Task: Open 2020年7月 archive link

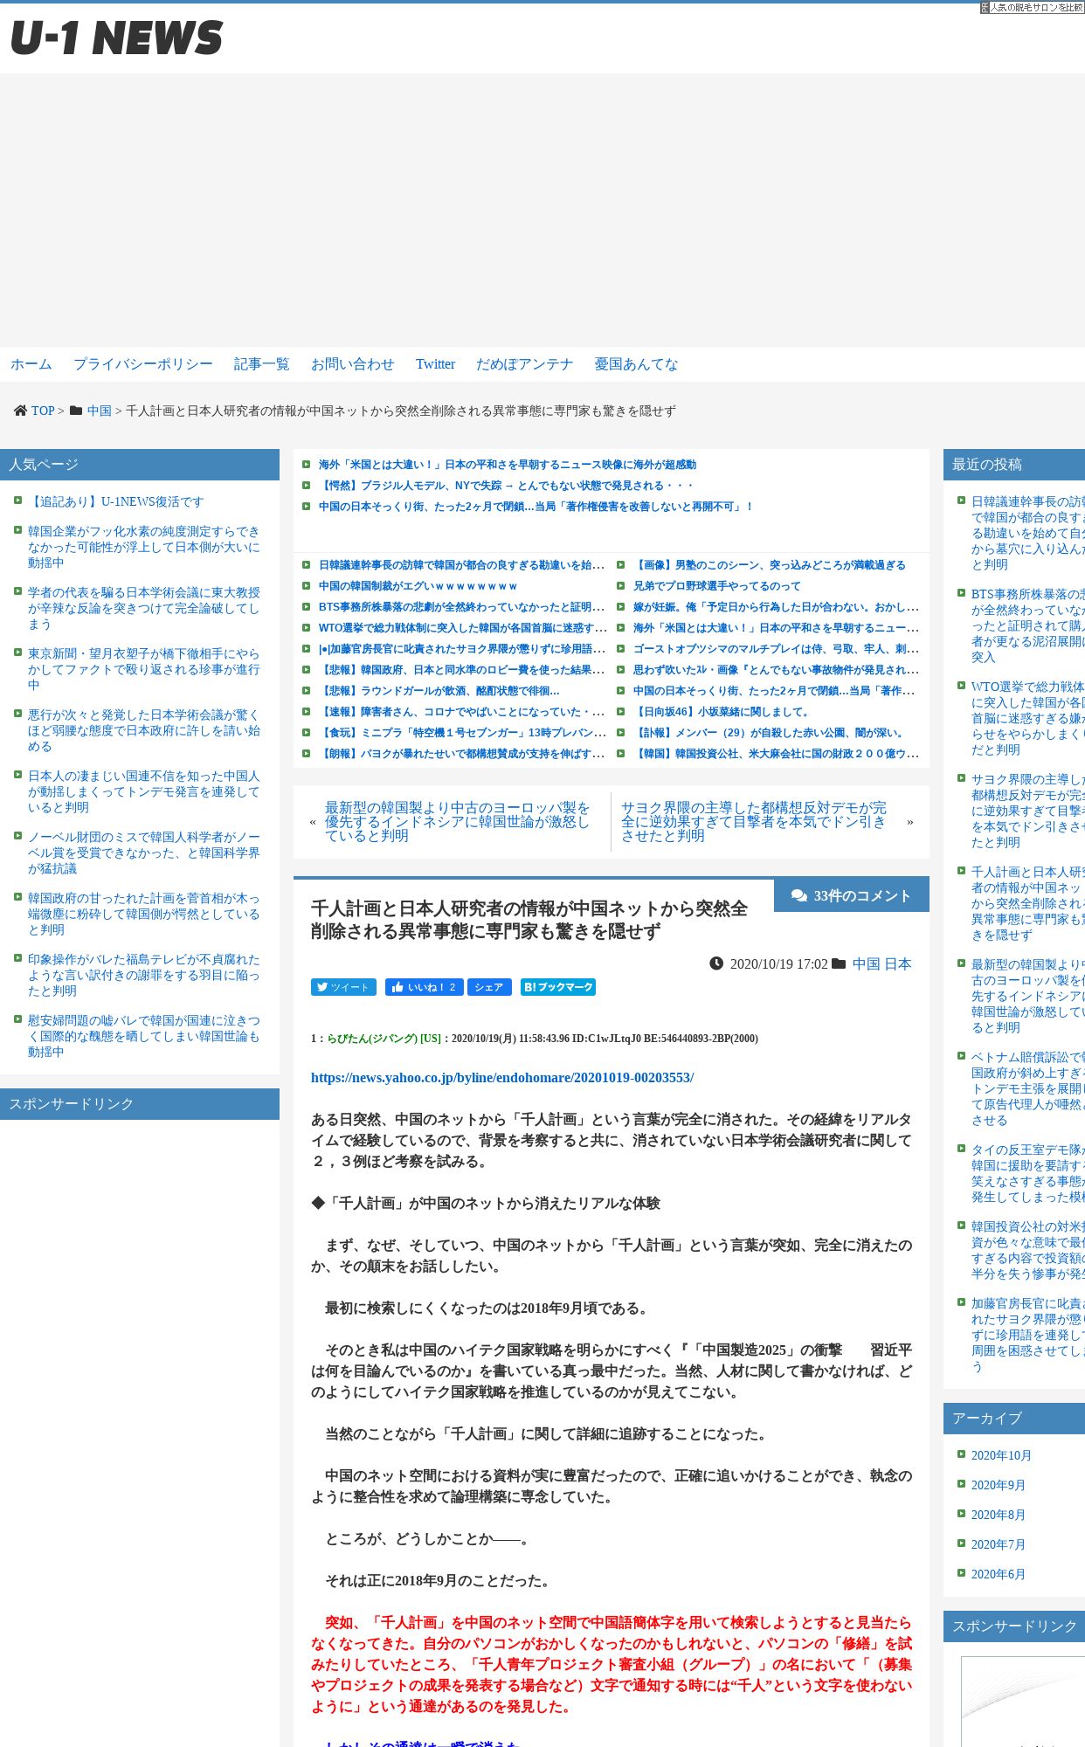Action: (999, 1544)
